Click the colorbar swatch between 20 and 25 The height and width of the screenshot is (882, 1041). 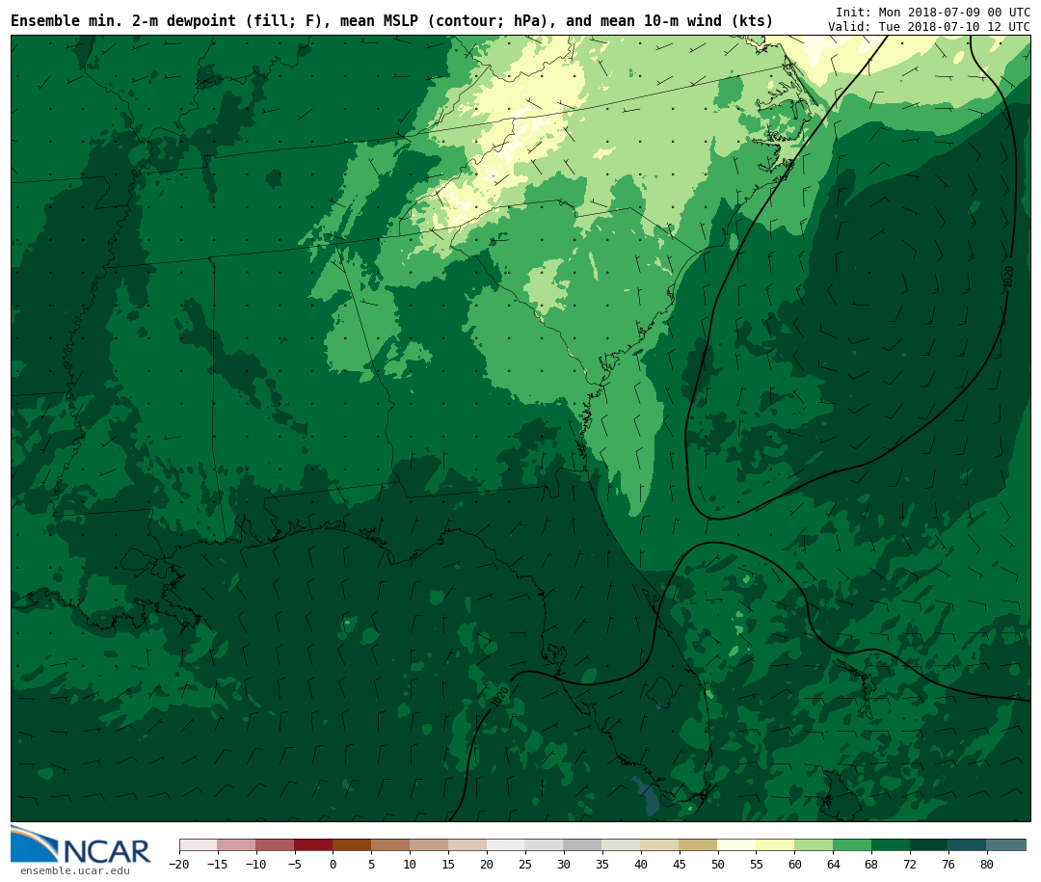click(x=507, y=845)
